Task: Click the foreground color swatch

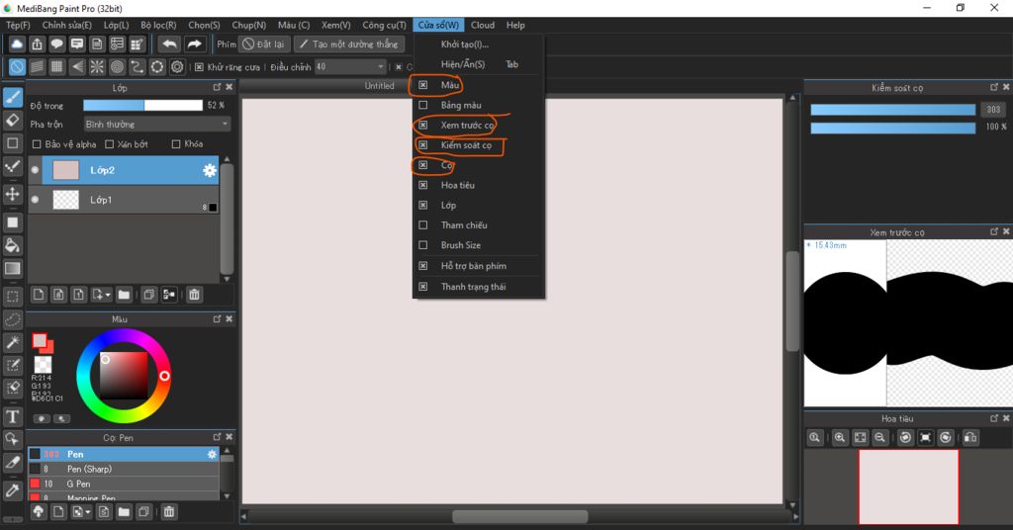Action: pos(40,340)
